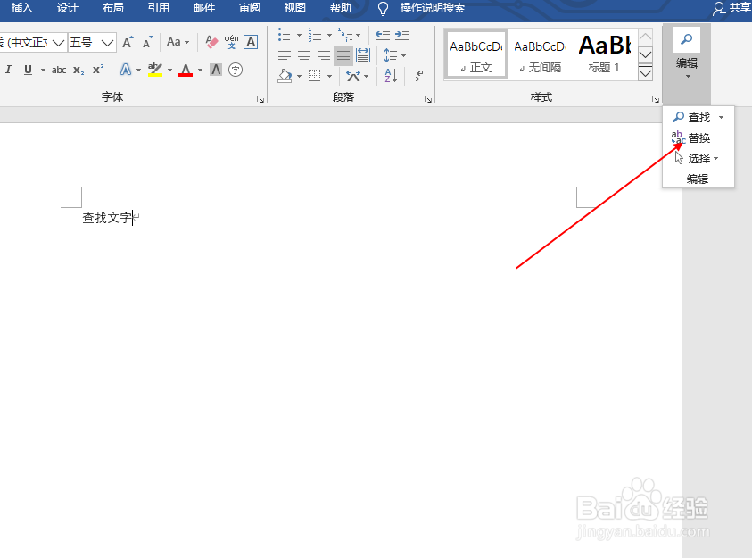752x558 pixels.
Task: Apply multilevel list
Action: click(345, 35)
